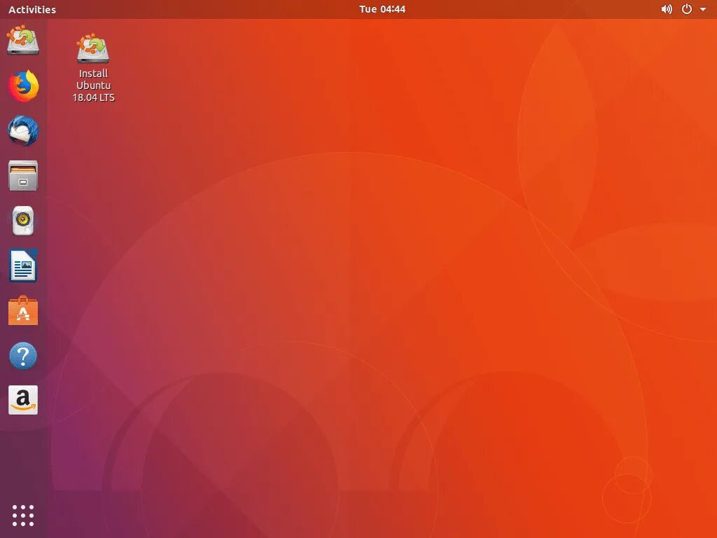Open Thunderbird Mail from the dock

(x=23, y=130)
